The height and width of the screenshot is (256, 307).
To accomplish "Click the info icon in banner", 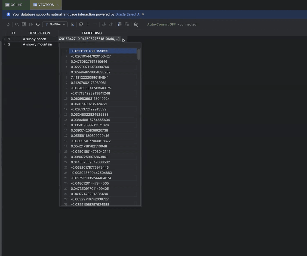I will coord(8,14).
